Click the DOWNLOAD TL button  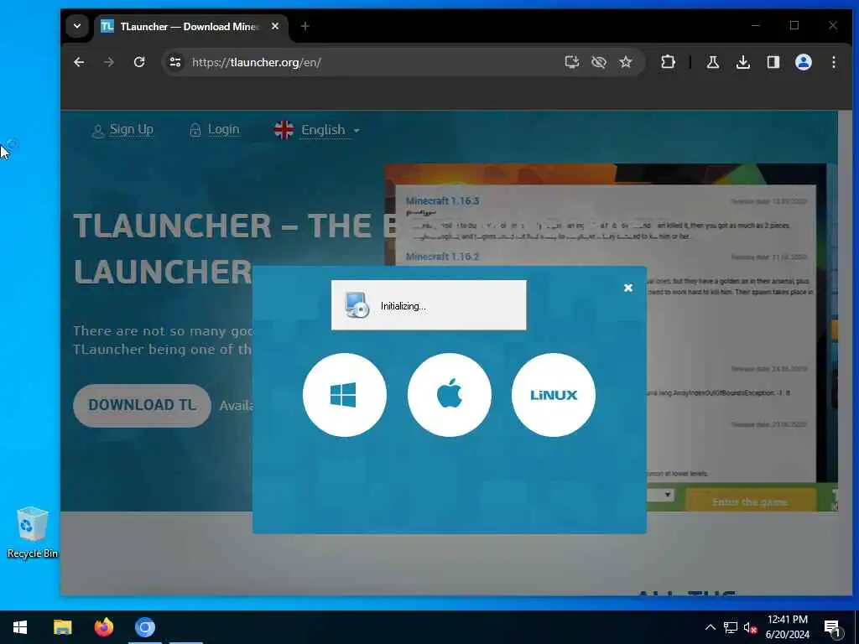(x=142, y=405)
